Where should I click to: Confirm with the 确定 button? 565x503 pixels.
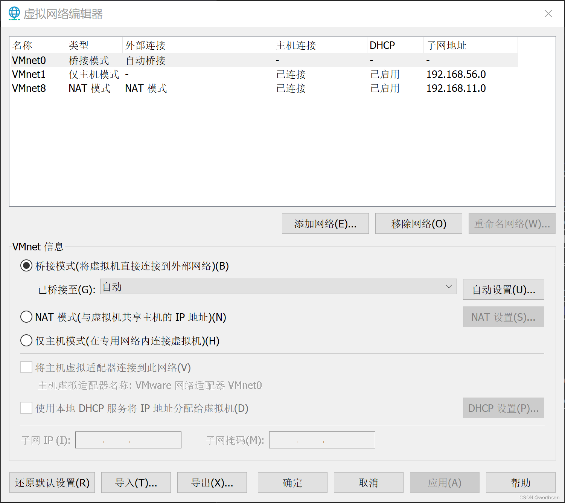pos(293,483)
